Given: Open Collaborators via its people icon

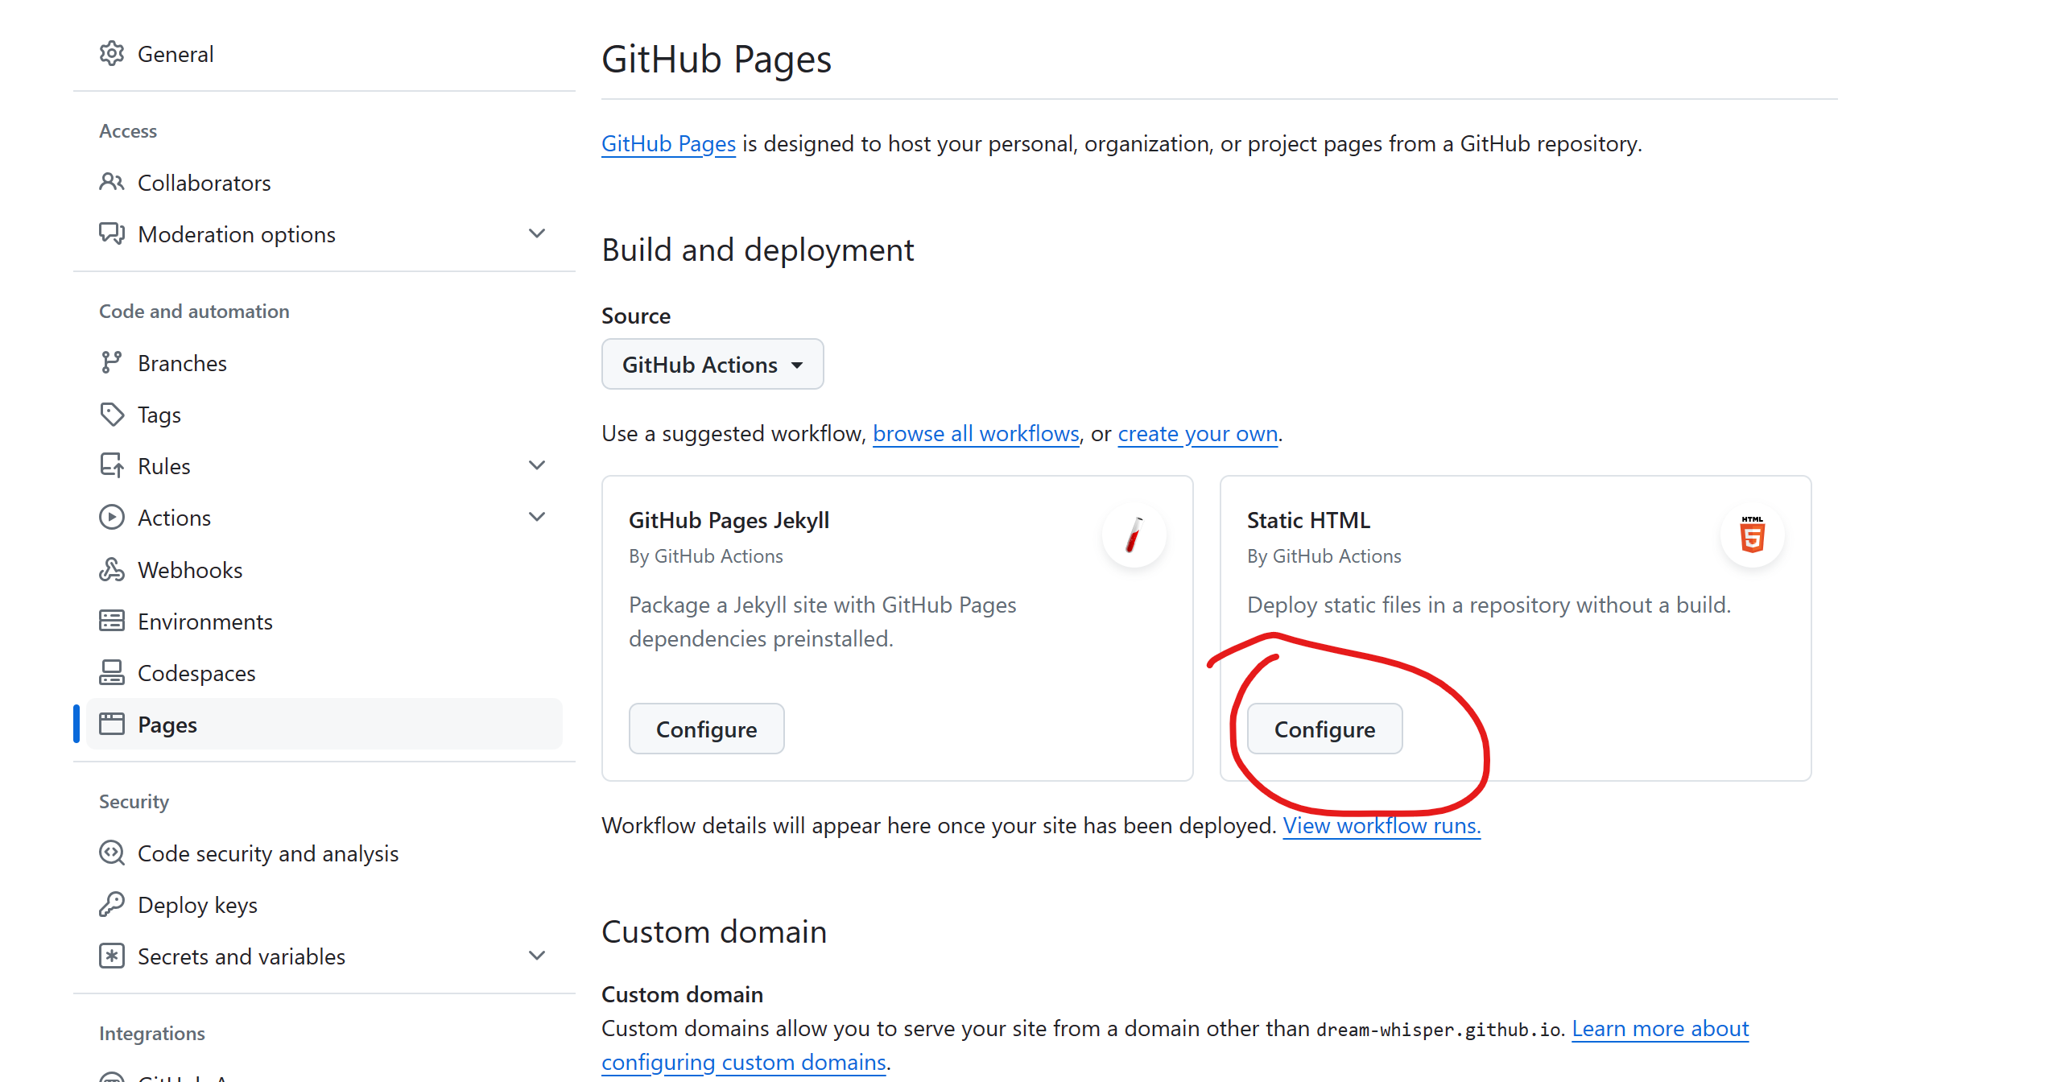Looking at the screenshot, I should point(111,183).
